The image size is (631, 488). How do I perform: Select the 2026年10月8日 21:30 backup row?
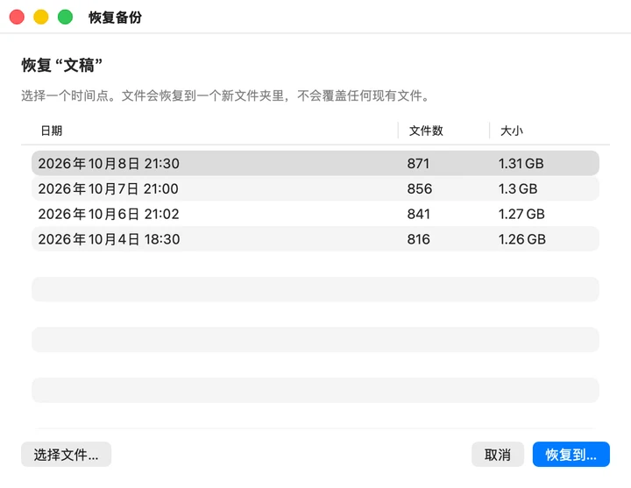tap(315, 163)
